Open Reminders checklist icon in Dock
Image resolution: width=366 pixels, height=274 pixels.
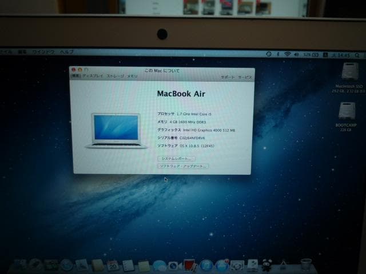(128, 265)
